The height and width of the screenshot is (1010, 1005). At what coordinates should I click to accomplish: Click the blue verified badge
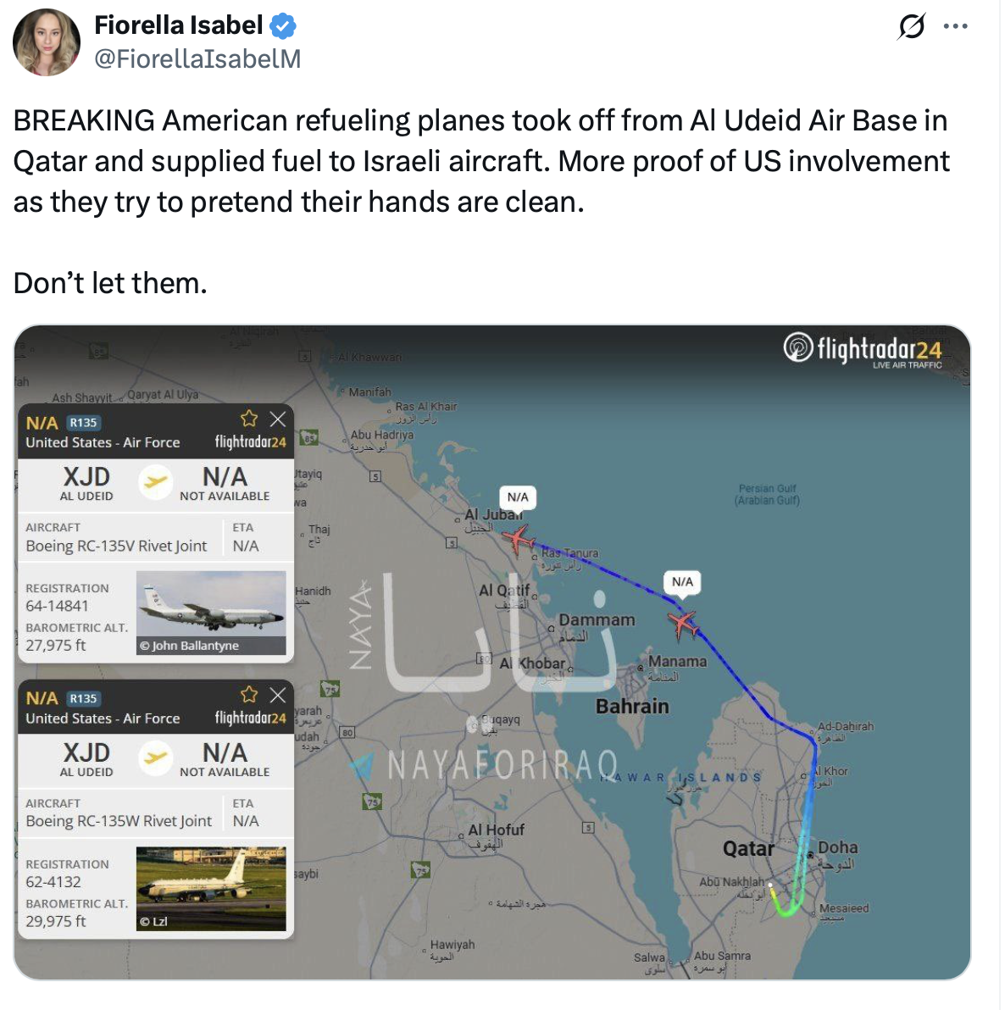[283, 26]
